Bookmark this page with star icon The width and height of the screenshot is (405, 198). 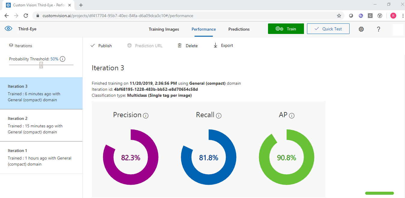click(x=339, y=16)
